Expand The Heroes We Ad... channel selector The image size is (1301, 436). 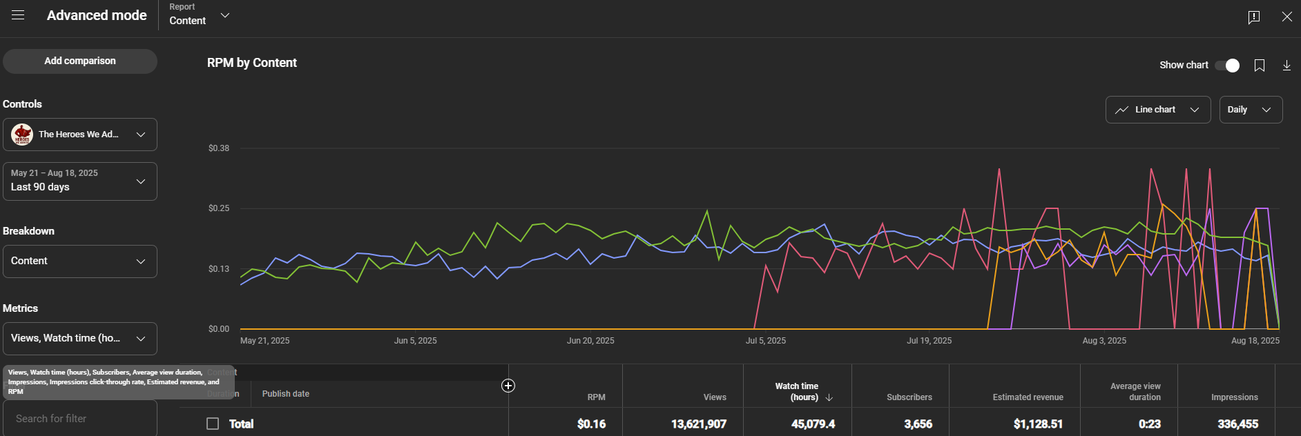pyautogui.click(x=80, y=135)
